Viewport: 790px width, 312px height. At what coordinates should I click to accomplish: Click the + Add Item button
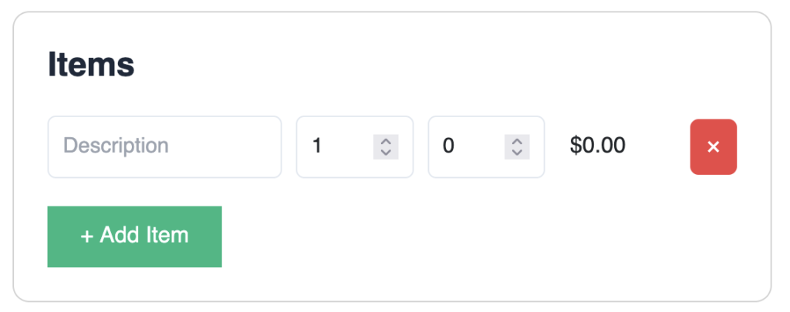[134, 237]
